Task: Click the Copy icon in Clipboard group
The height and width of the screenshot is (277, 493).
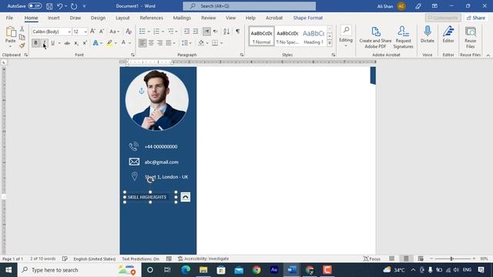Action: tap(22, 37)
